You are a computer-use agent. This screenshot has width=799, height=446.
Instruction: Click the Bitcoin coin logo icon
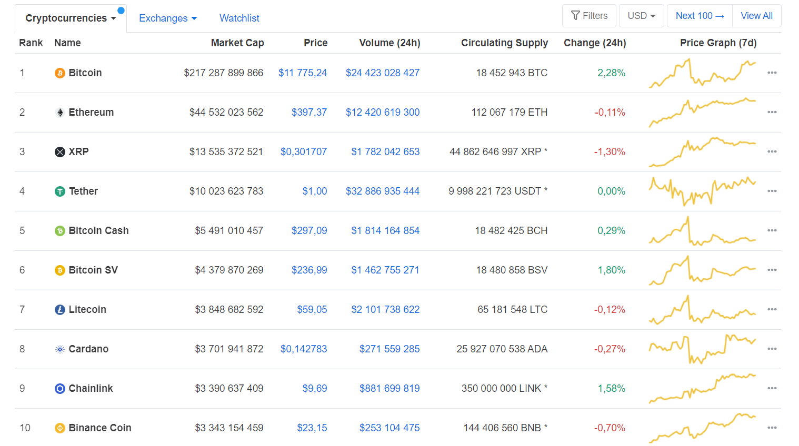click(x=60, y=73)
